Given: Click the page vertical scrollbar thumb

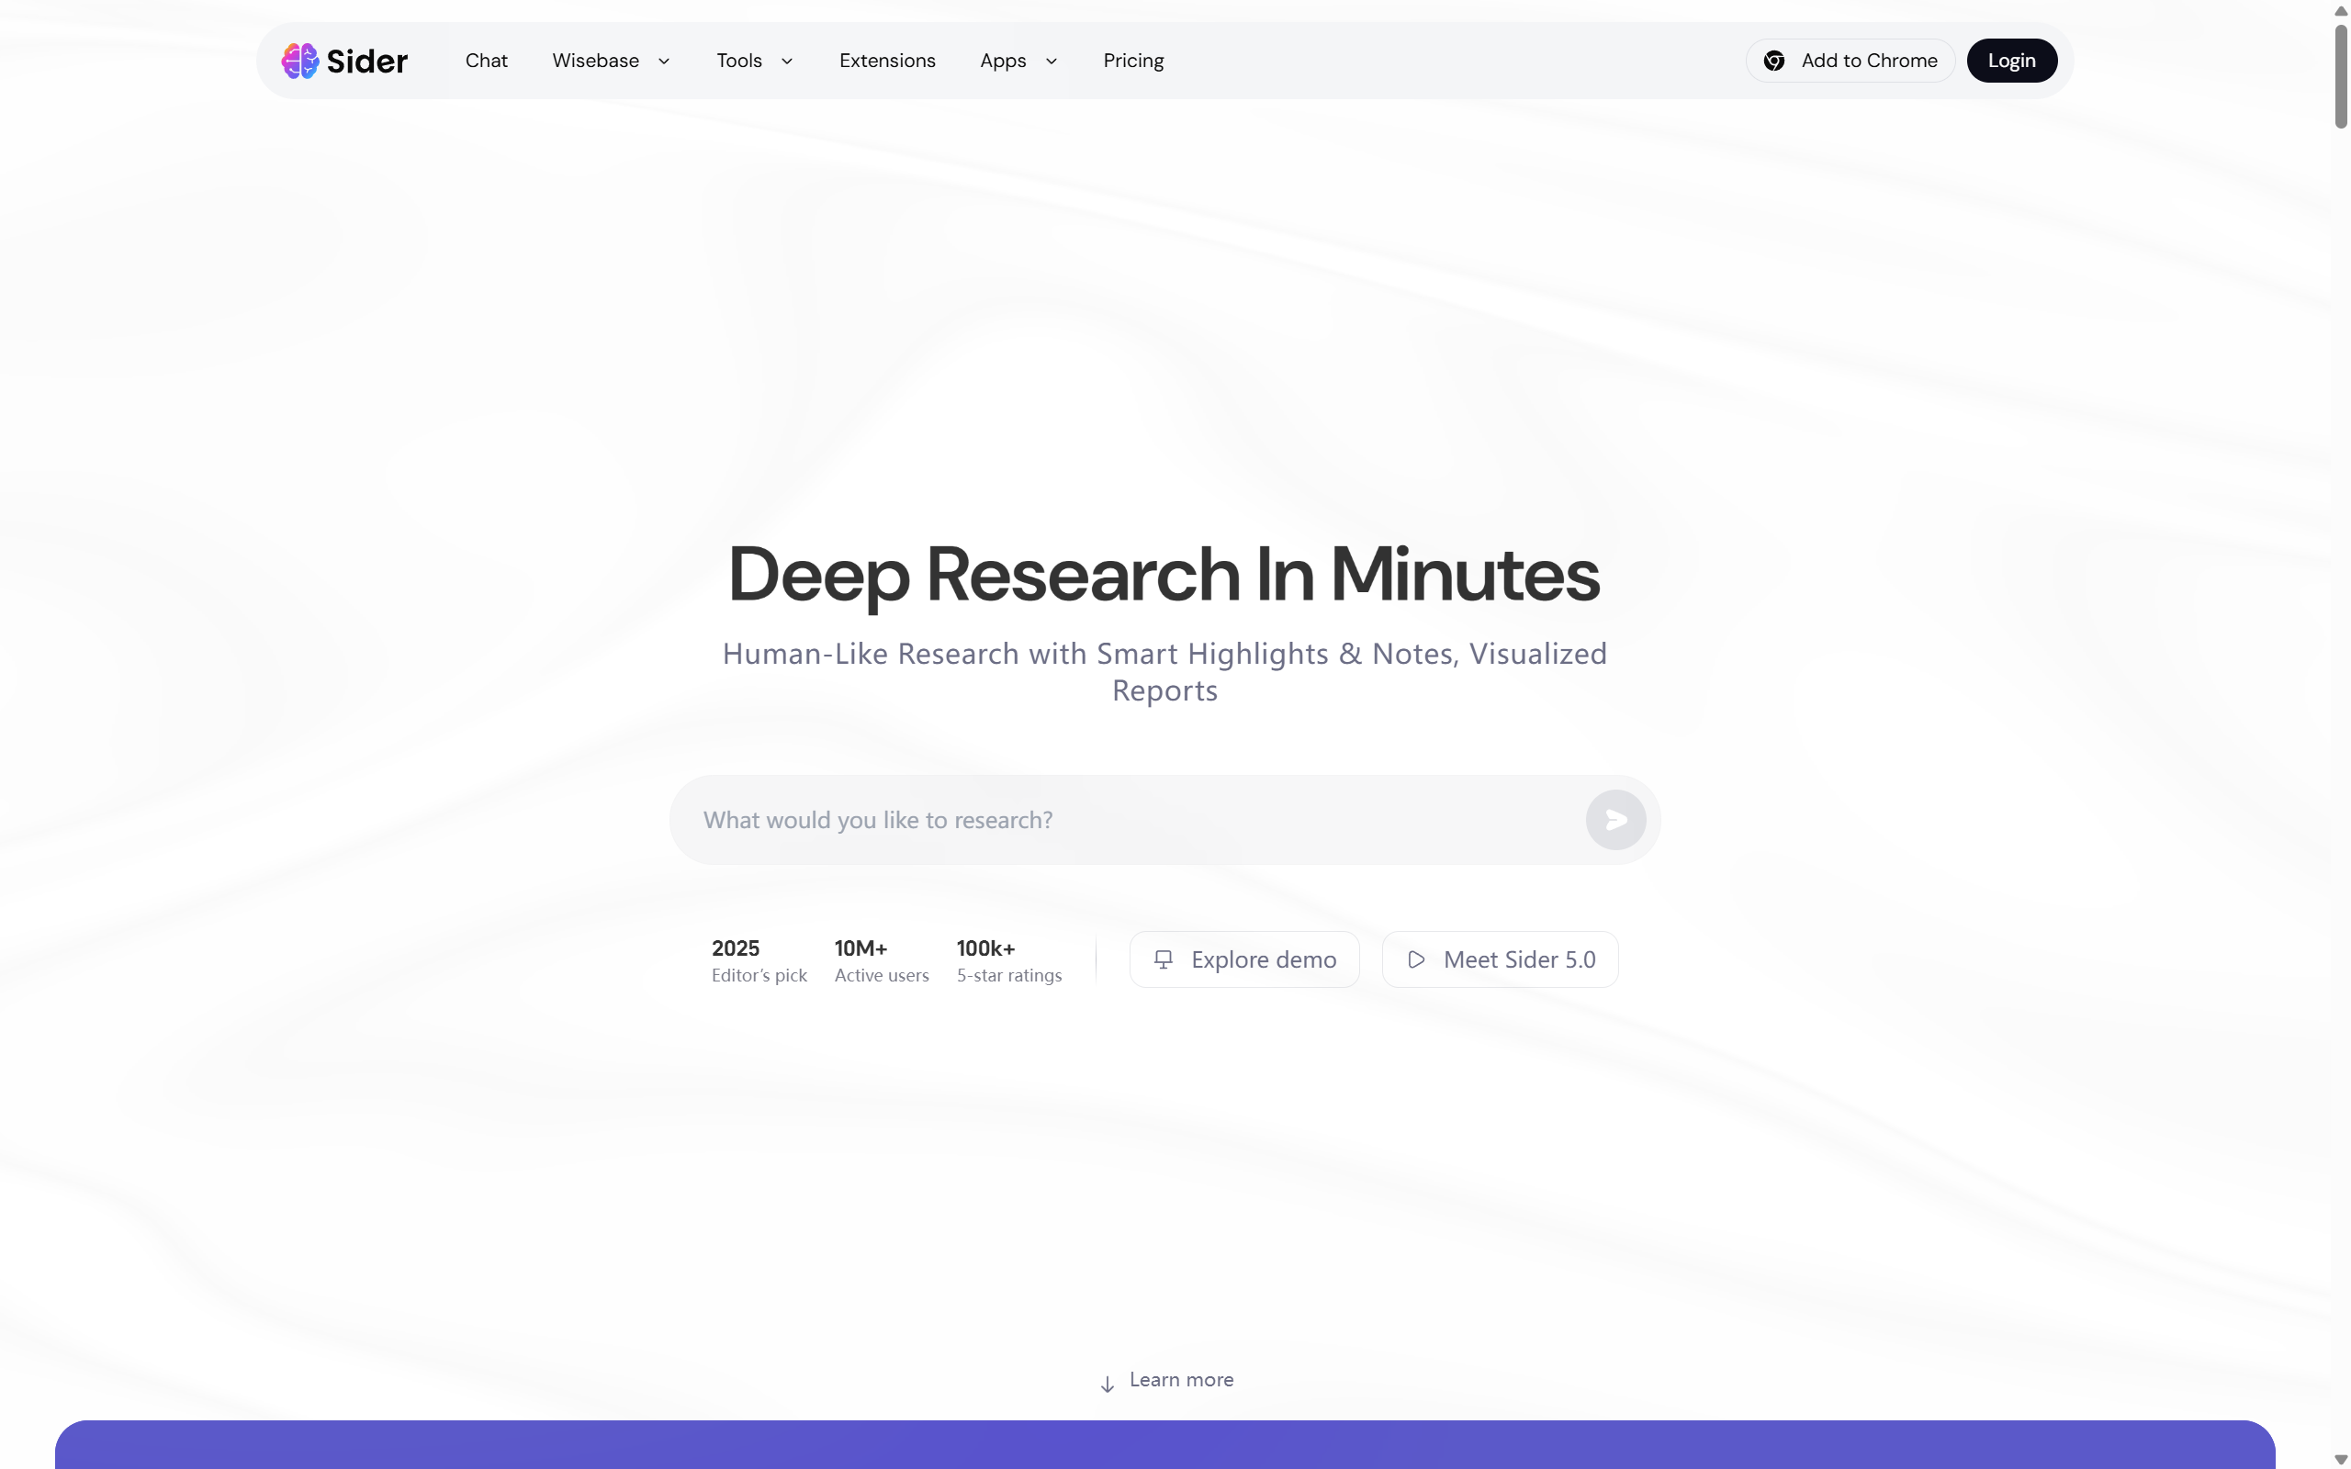Looking at the screenshot, I should pyautogui.click(x=2340, y=77).
